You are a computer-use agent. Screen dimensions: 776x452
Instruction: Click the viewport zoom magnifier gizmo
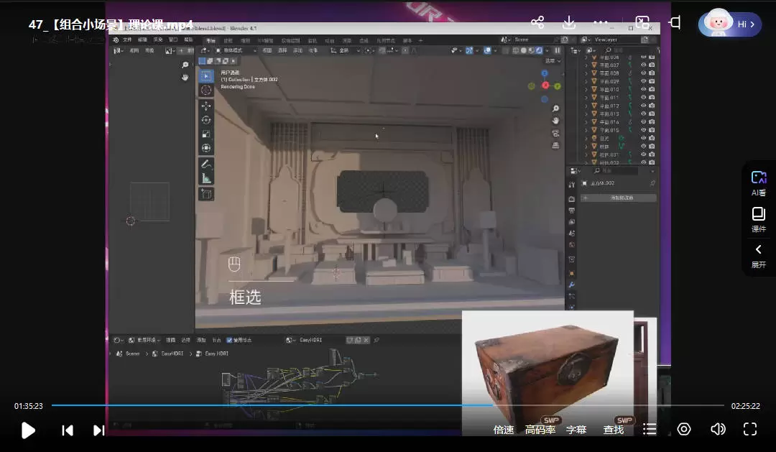coord(555,109)
